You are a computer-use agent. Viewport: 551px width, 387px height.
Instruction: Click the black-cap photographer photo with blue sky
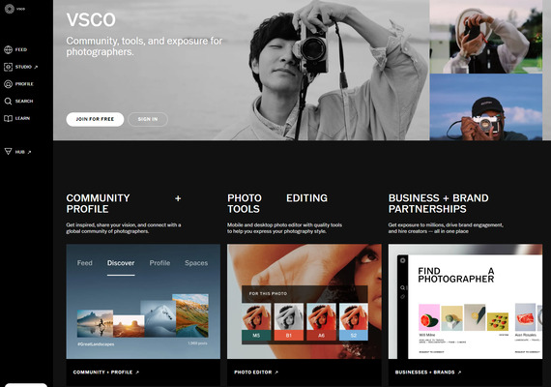click(x=486, y=107)
